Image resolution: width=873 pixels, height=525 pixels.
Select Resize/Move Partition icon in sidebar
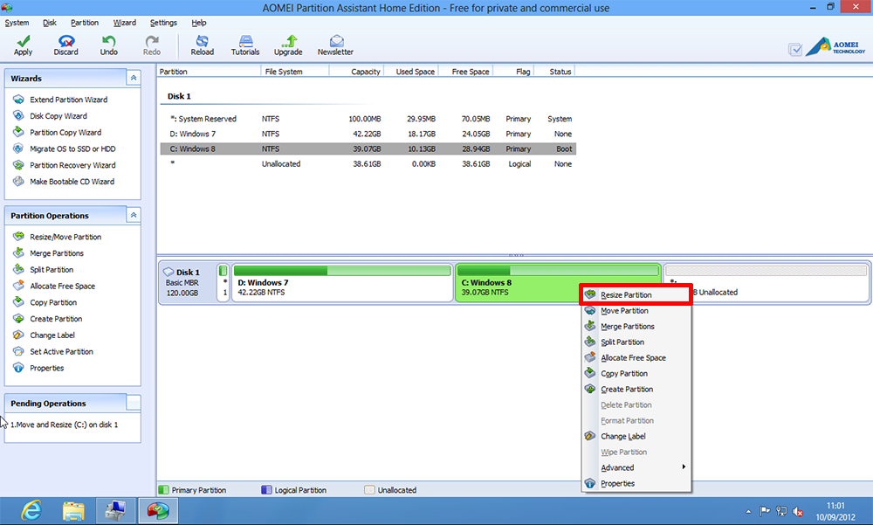point(18,237)
